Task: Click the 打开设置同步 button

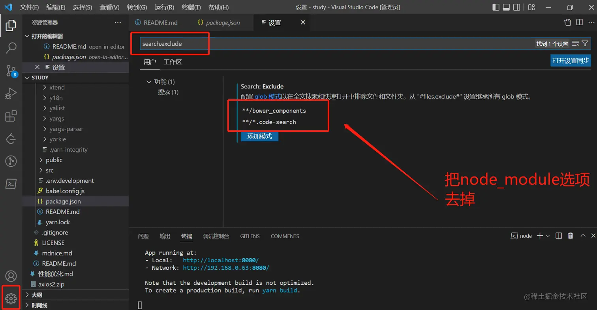Action: pos(571,60)
